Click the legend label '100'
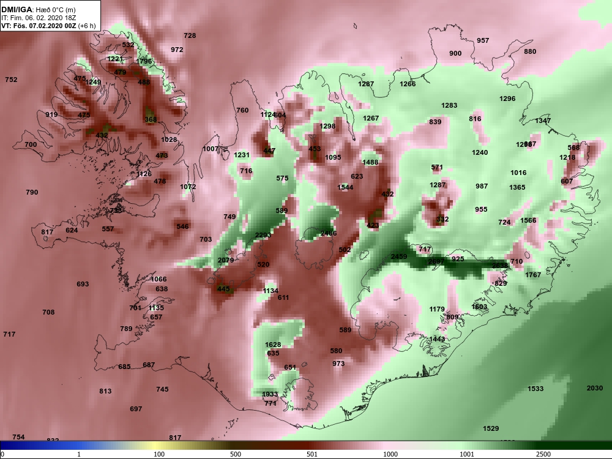 pyautogui.click(x=159, y=454)
